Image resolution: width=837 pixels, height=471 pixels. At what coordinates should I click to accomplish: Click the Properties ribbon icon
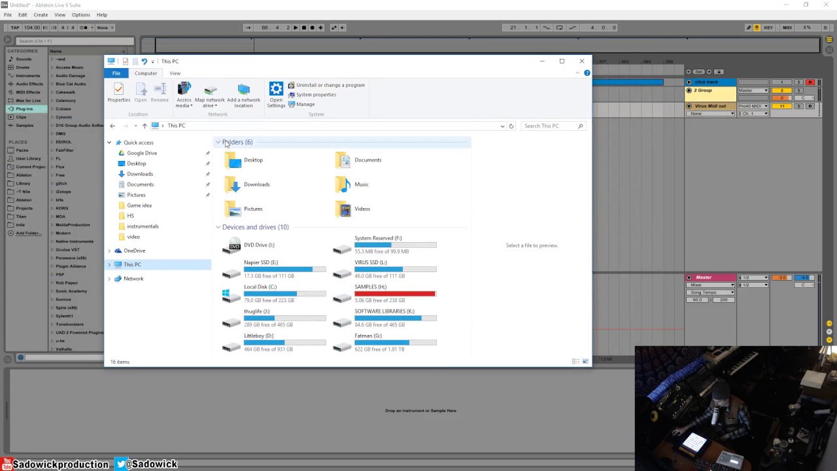[x=119, y=92]
